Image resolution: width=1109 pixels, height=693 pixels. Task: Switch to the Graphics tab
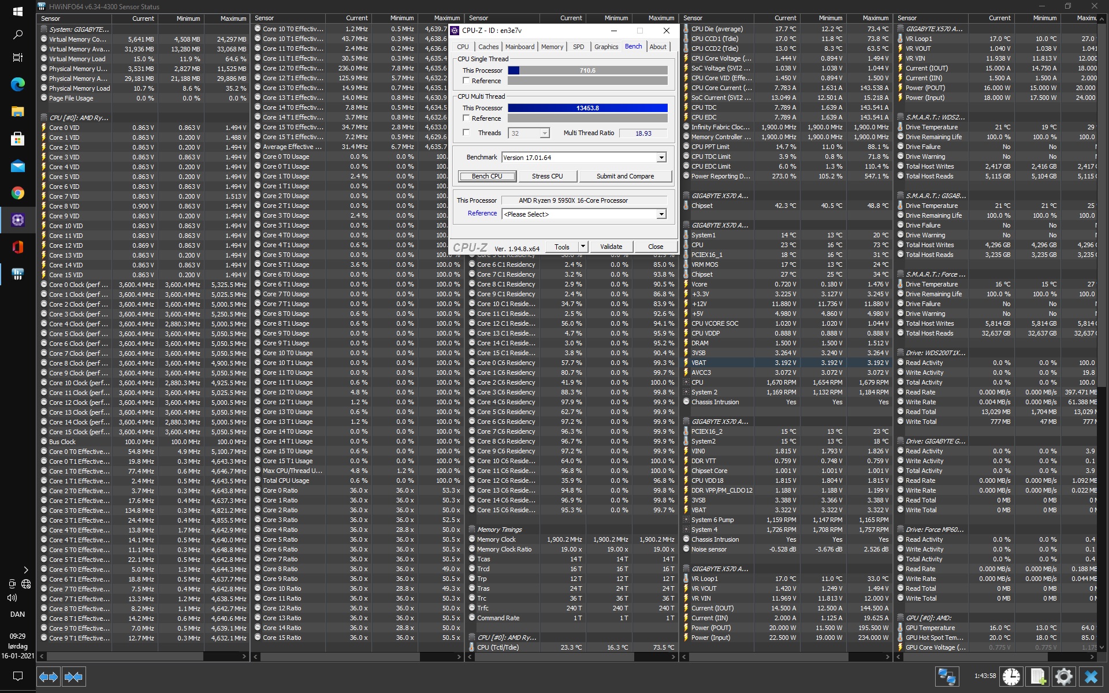coord(606,47)
